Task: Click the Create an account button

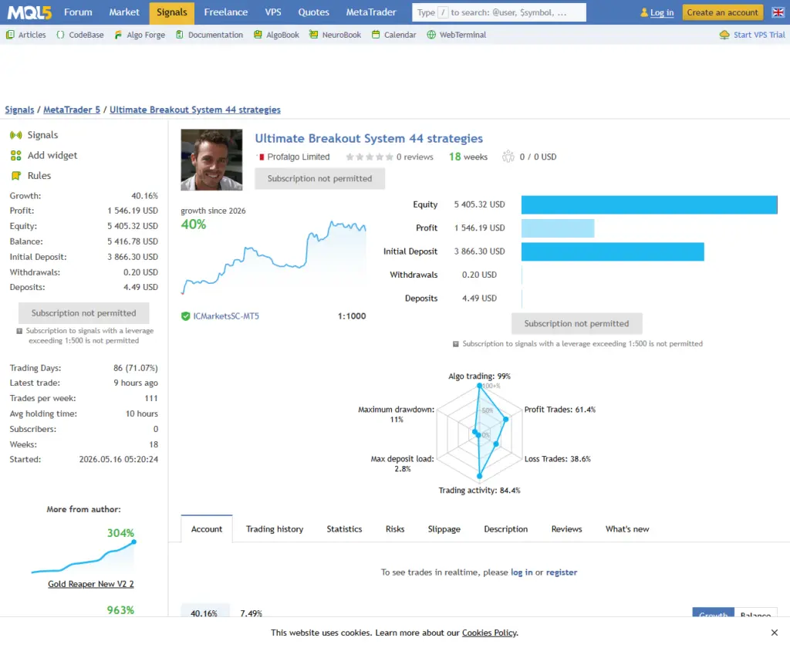Action: coord(722,12)
